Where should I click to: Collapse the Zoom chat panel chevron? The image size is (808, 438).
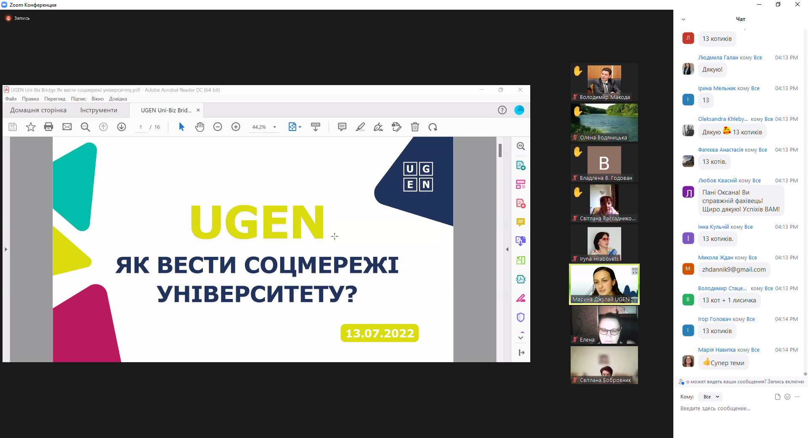click(x=683, y=19)
